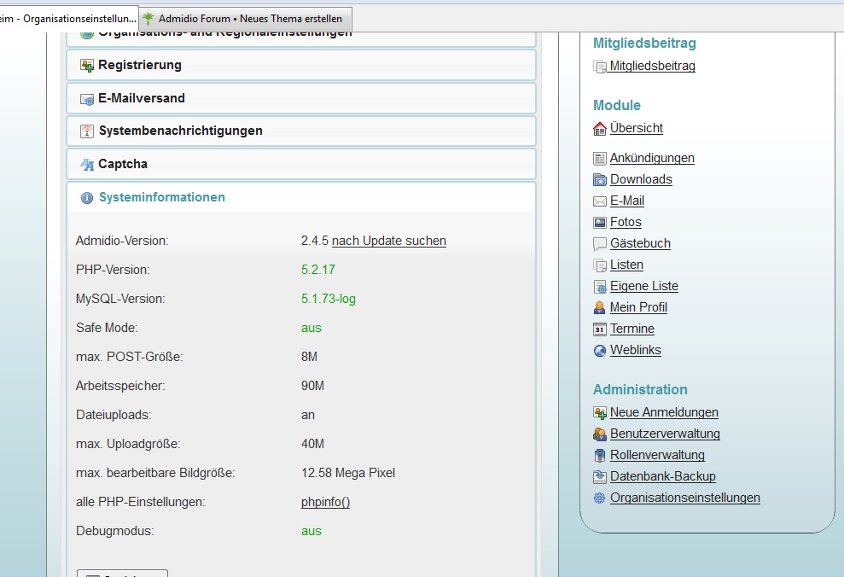The height and width of the screenshot is (577, 844).
Task: Open the Mitgliedsbeitrag link
Action: (x=652, y=67)
